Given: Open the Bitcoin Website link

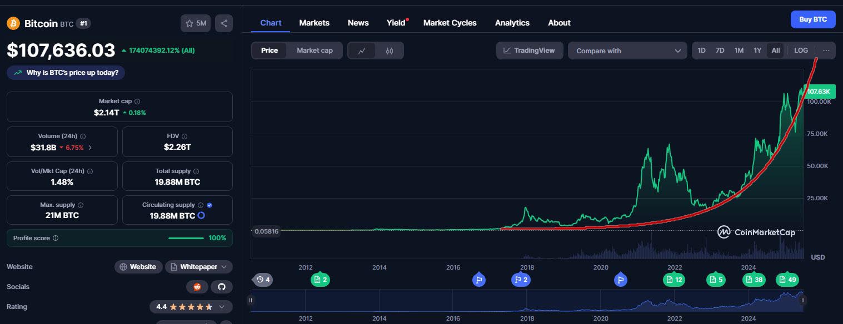Looking at the screenshot, I should (x=138, y=267).
